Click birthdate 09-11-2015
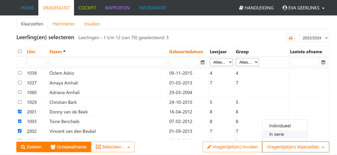The height and width of the screenshot is (155, 337). coord(181,73)
